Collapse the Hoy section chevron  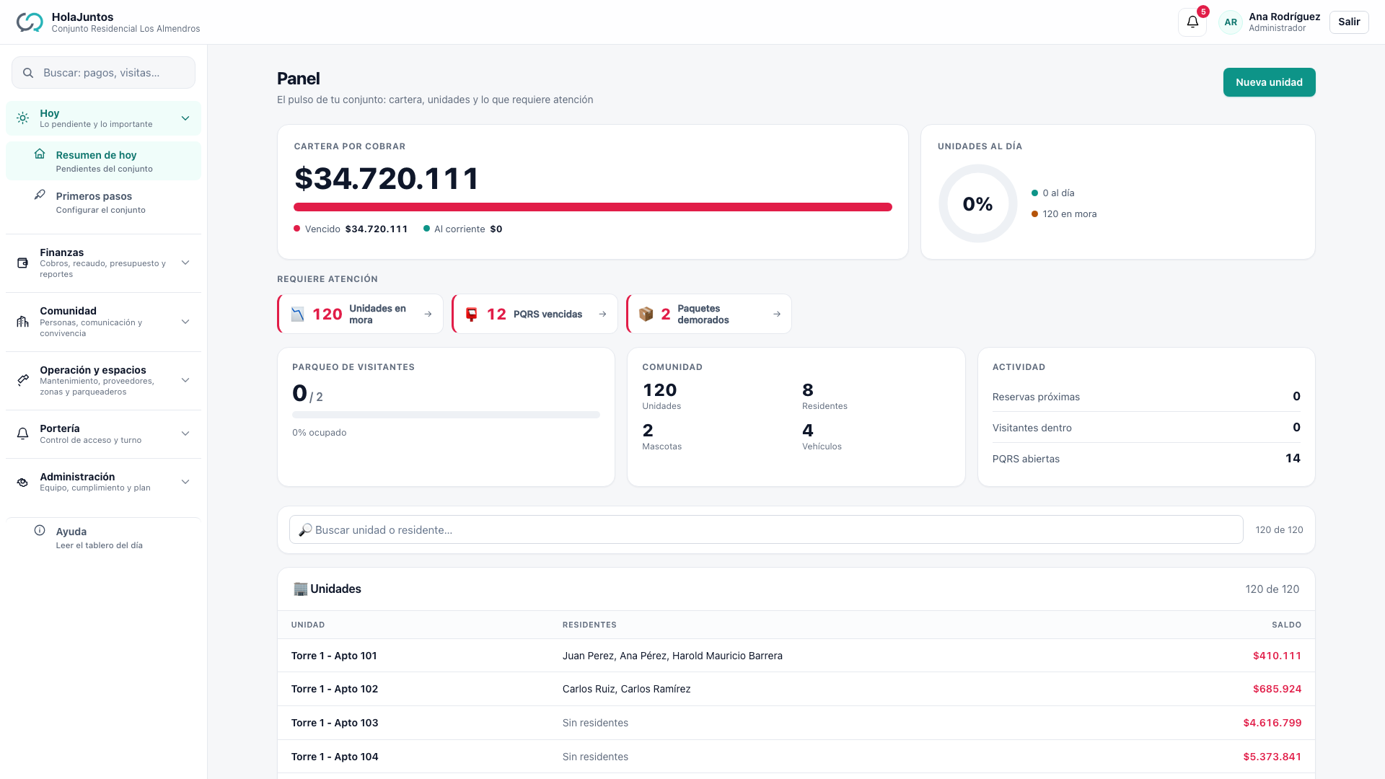[x=185, y=118]
